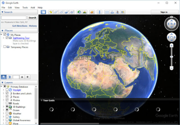This screenshot has width=180, height=125.
Task: Click the eye in the look joystick
Action: [x=171, y=24]
